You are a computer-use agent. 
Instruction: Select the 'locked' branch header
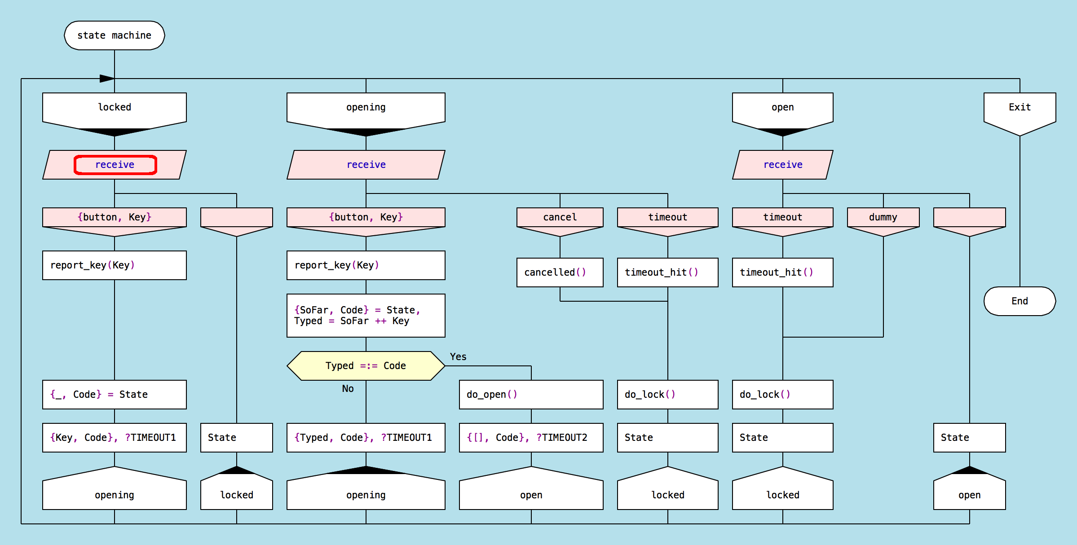[114, 108]
